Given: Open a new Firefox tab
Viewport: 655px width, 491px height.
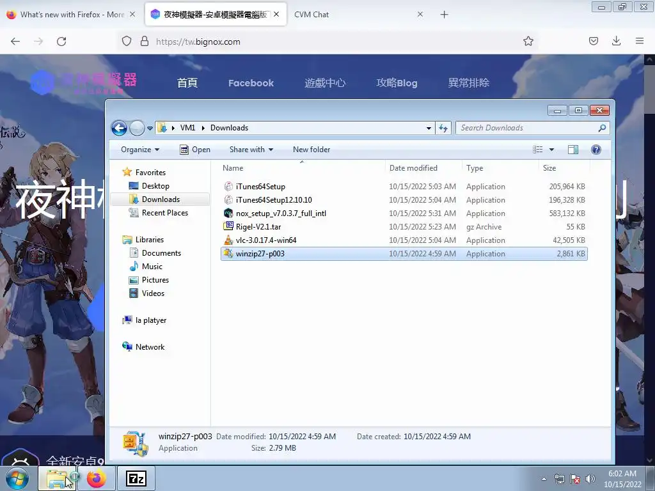Looking at the screenshot, I should pyautogui.click(x=444, y=15).
